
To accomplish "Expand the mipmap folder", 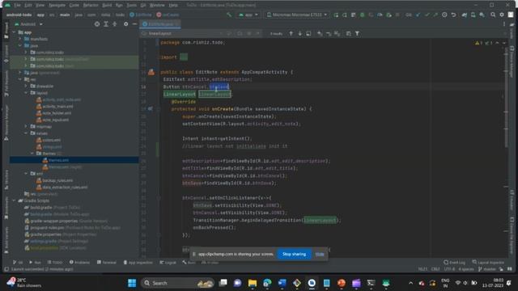I will click(x=26, y=126).
